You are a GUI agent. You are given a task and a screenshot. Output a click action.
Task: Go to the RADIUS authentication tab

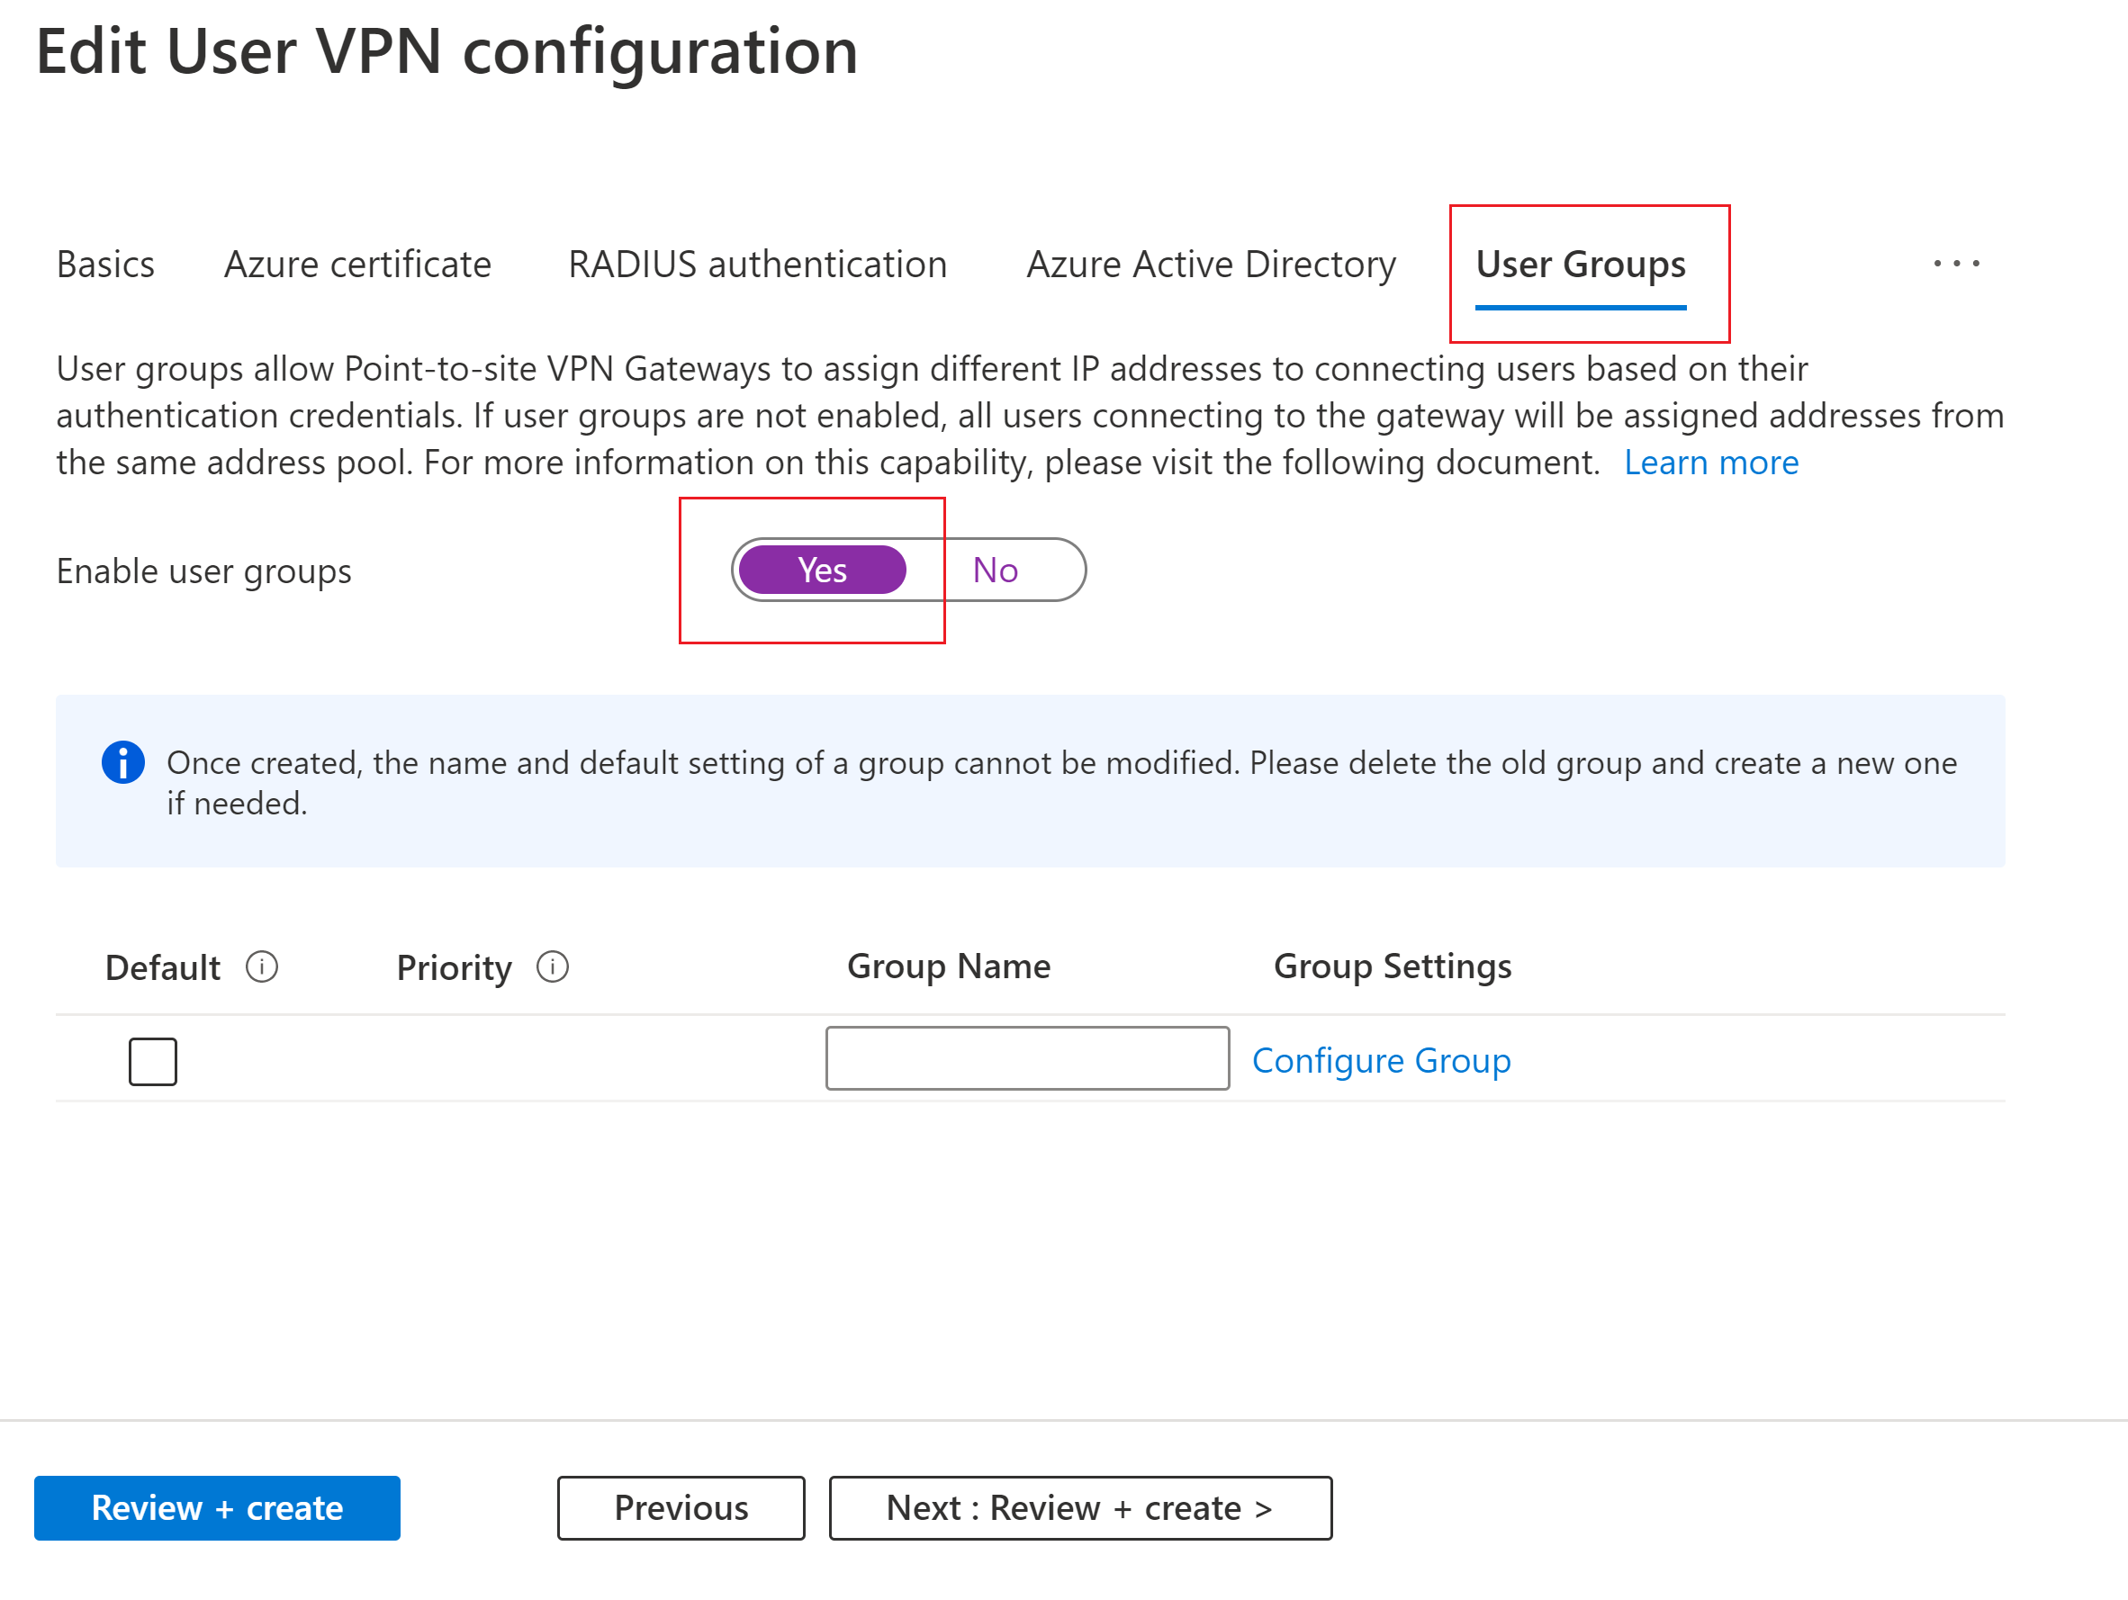(x=757, y=265)
